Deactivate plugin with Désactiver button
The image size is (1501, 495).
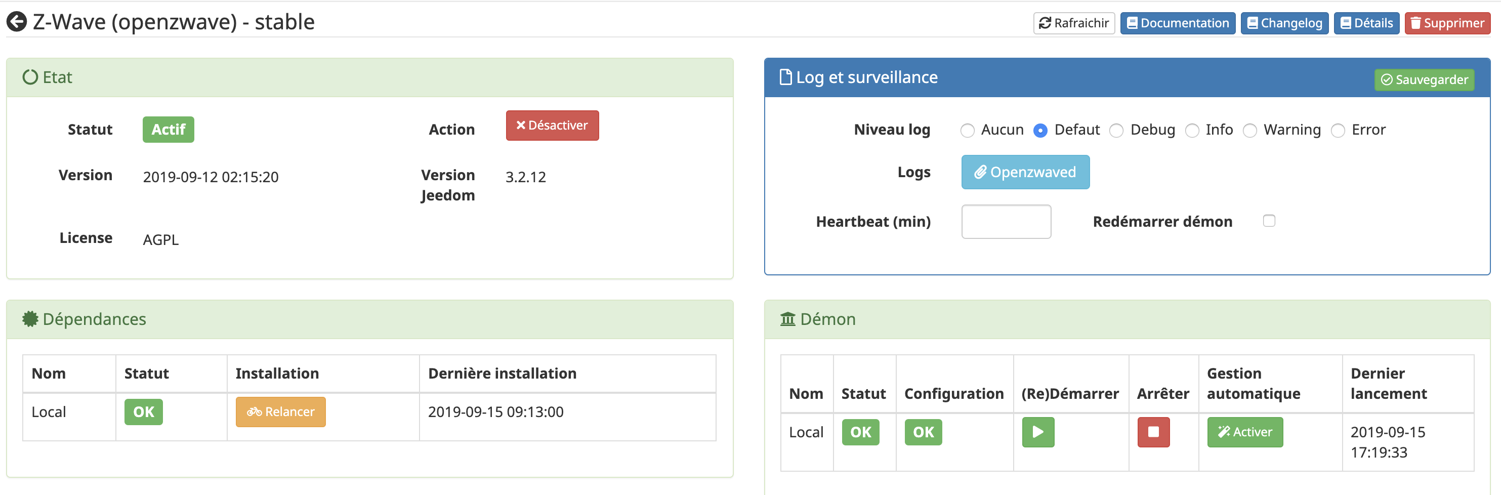(552, 126)
